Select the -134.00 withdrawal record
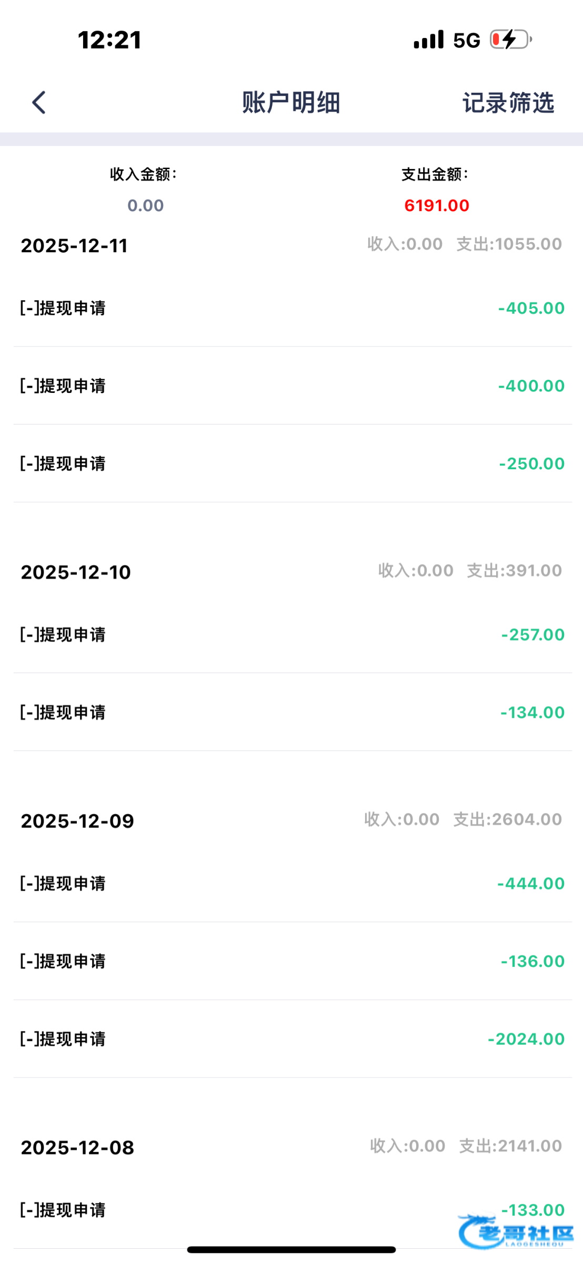 (x=291, y=713)
